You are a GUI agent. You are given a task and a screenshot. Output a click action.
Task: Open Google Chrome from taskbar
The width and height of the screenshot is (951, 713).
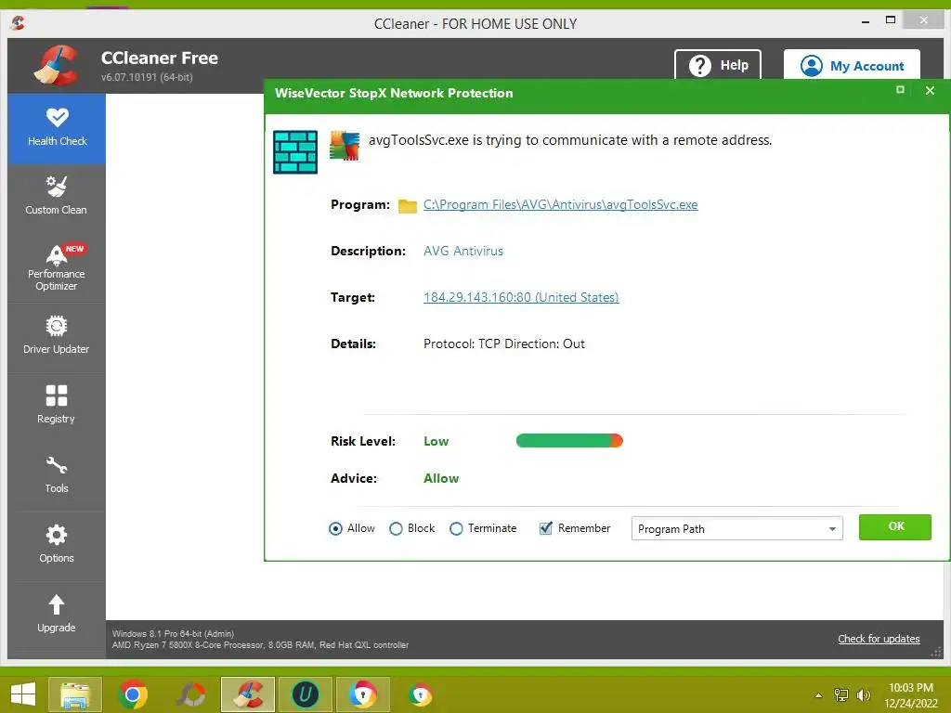[133, 694]
